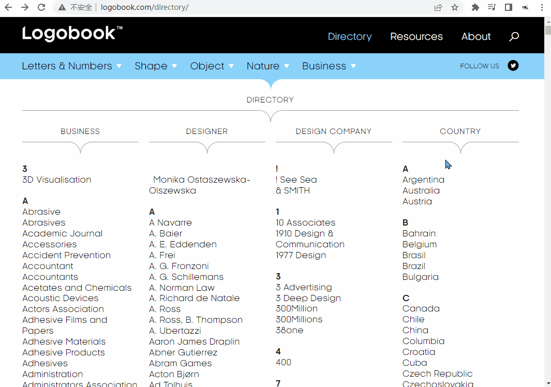Open Argentina country link

pos(423,180)
